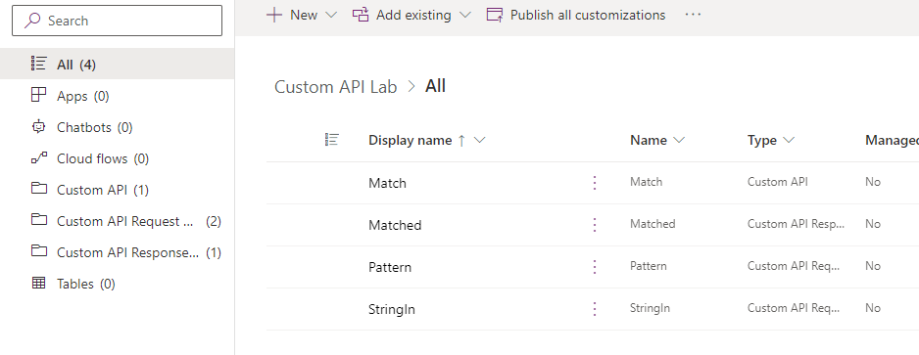
Task: Open the more actions menu for Matched row
Action: (x=595, y=225)
